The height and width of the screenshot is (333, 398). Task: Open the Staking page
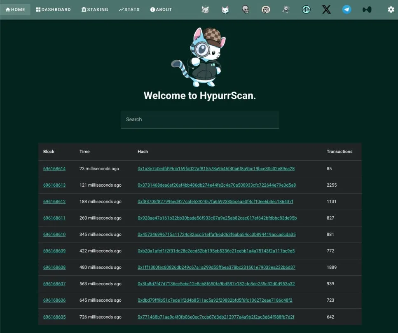click(95, 9)
